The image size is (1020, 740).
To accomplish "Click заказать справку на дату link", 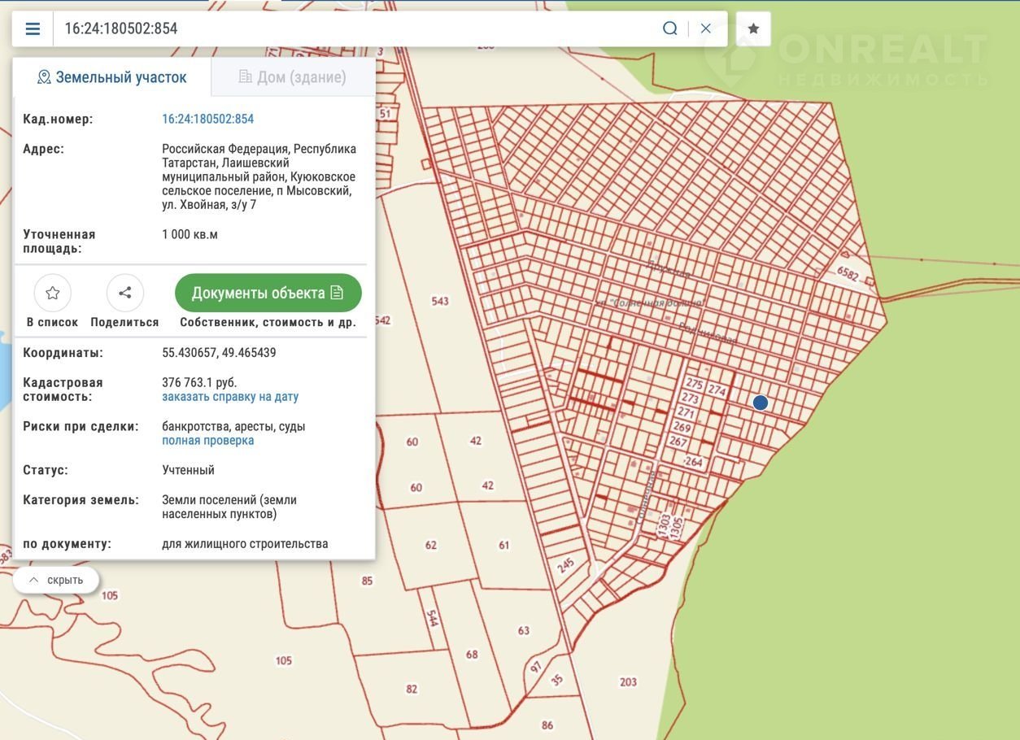I will tap(230, 397).
